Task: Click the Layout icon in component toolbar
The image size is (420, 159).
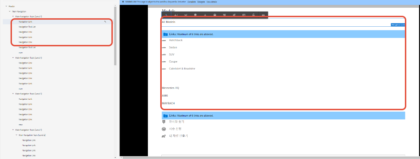Action: pos(244,15)
